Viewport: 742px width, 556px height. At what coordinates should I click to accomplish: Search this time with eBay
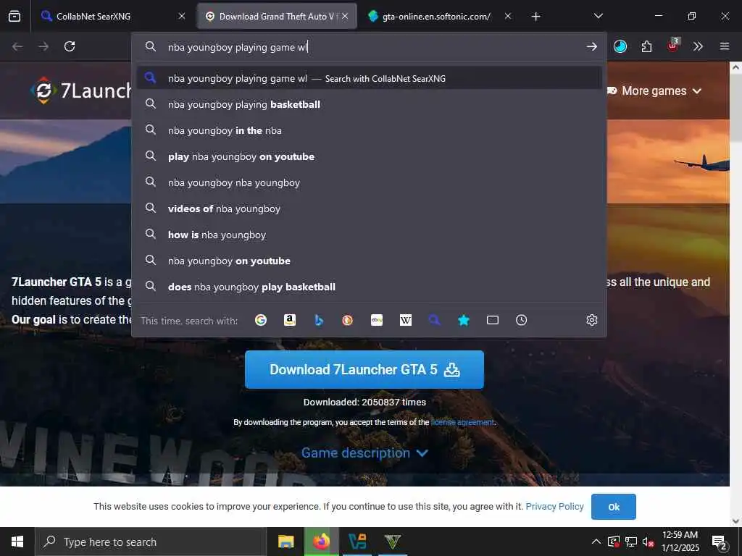(377, 320)
